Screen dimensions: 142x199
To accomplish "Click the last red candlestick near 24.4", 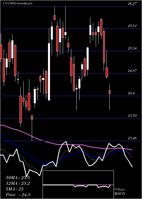I will click(x=110, y=92).
